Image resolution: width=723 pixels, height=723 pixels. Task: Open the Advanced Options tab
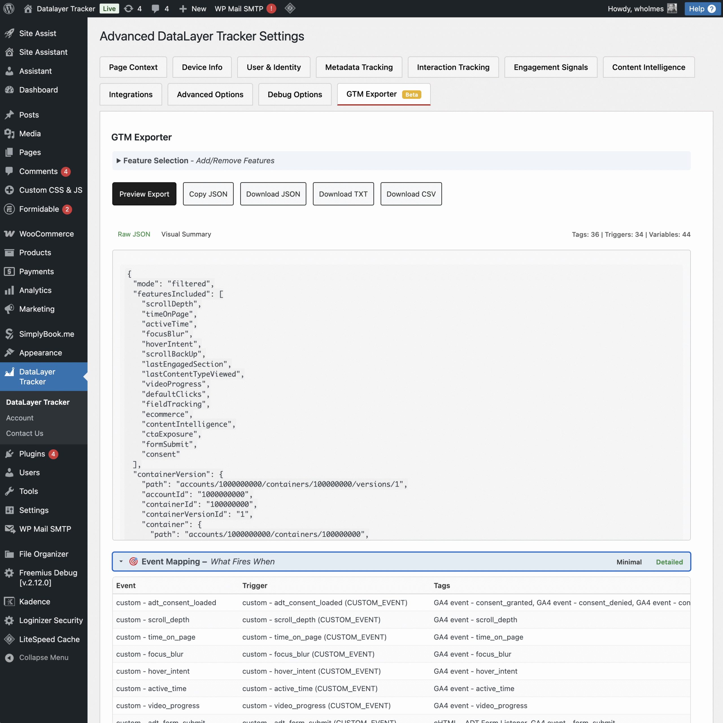tap(210, 94)
